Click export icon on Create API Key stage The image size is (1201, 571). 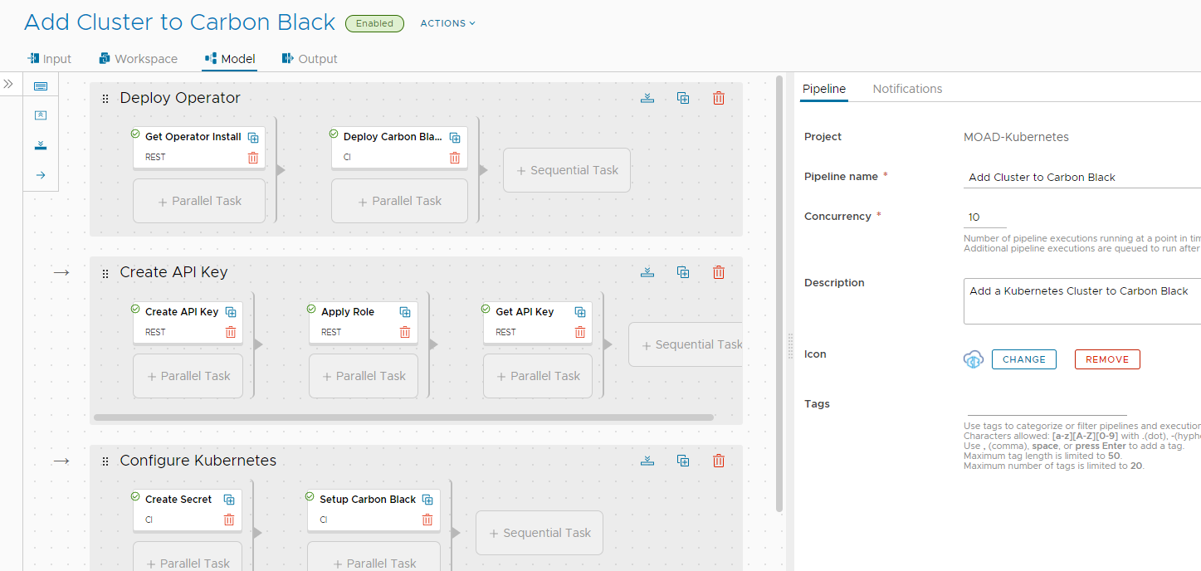pos(648,272)
